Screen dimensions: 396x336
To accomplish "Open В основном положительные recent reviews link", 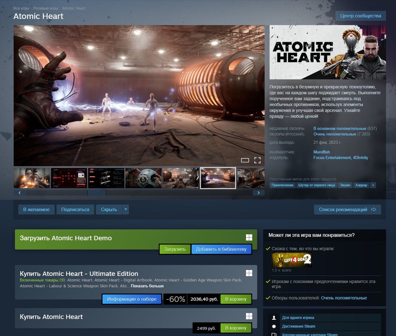I will [340, 128].
